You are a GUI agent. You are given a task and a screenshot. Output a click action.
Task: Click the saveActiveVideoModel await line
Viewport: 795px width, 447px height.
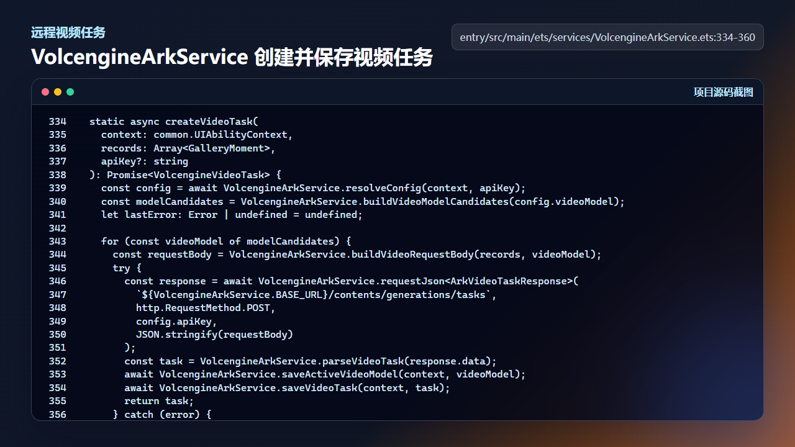pos(325,374)
